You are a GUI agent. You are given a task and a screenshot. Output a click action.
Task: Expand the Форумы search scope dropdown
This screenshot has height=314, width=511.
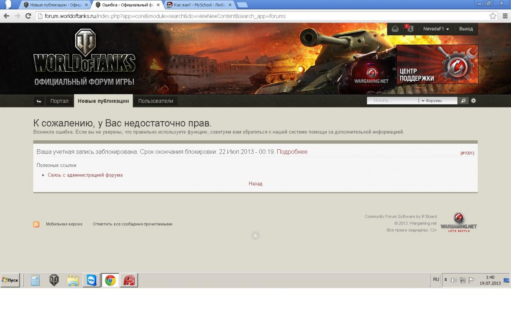tap(438, 101)
